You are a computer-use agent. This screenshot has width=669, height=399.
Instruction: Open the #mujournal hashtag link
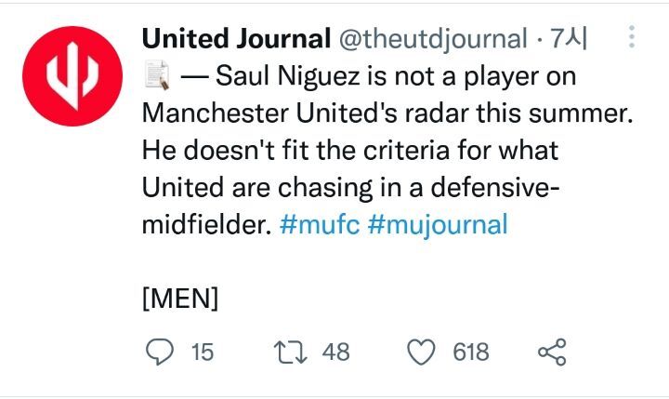click(438, 225)
